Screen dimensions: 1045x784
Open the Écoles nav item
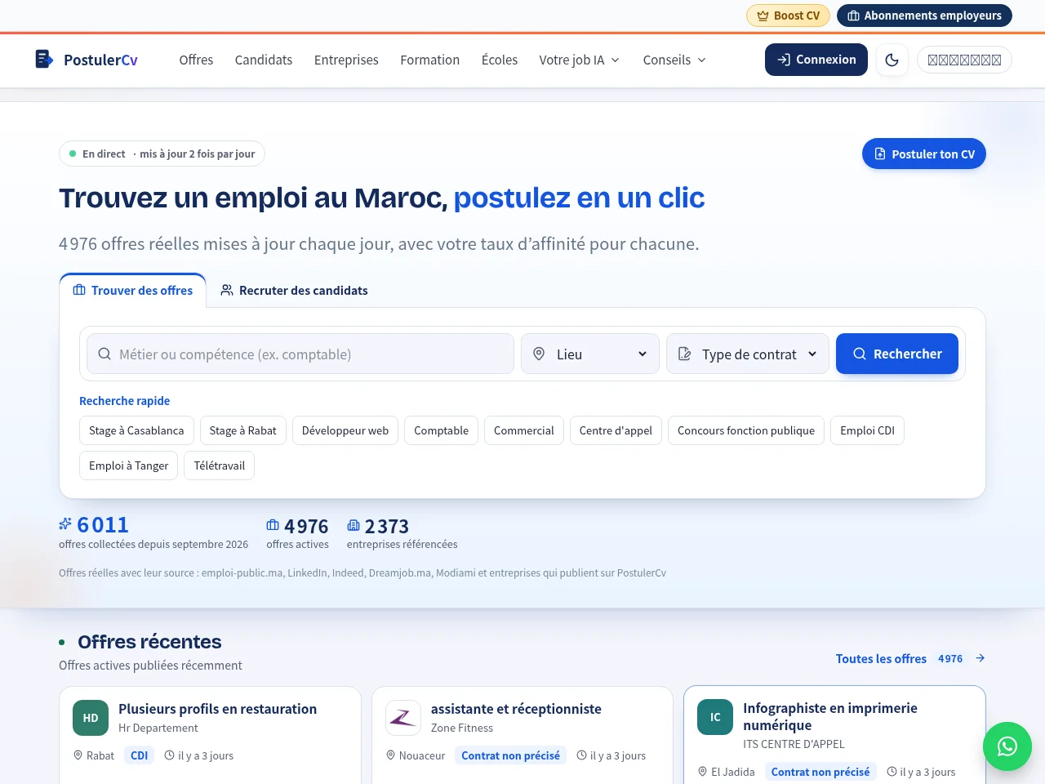click(x=500, y=60)
